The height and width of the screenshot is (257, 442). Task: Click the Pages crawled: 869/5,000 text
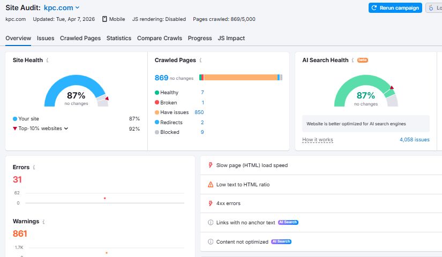tap(224, 19)
